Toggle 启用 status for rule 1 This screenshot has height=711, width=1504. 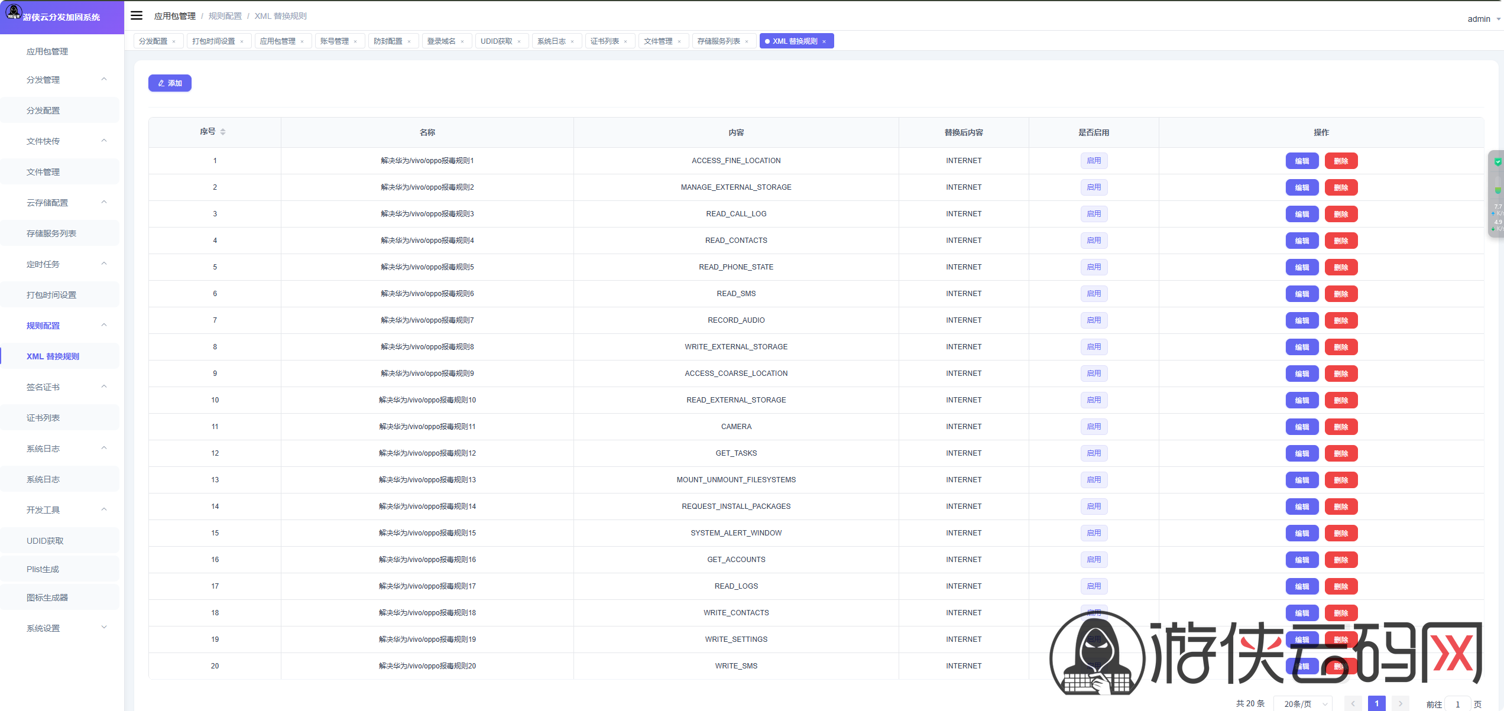click(1094, 161)
